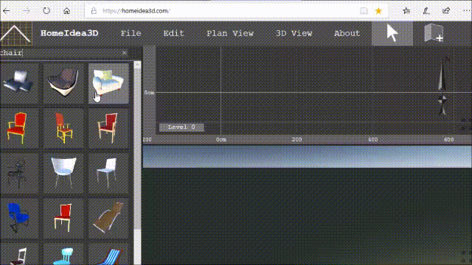Pick the blue cantilever chair thumbnail
The width and height of the screenshot is (472, 265).
19,219
